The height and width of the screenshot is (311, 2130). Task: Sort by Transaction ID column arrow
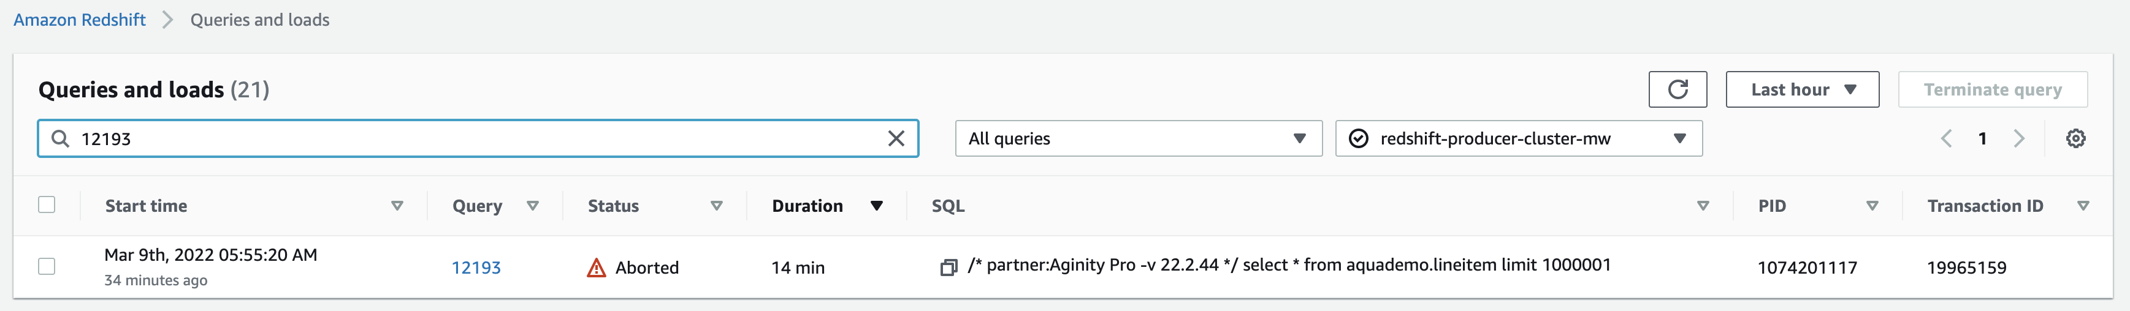[x=2083, y=206]
